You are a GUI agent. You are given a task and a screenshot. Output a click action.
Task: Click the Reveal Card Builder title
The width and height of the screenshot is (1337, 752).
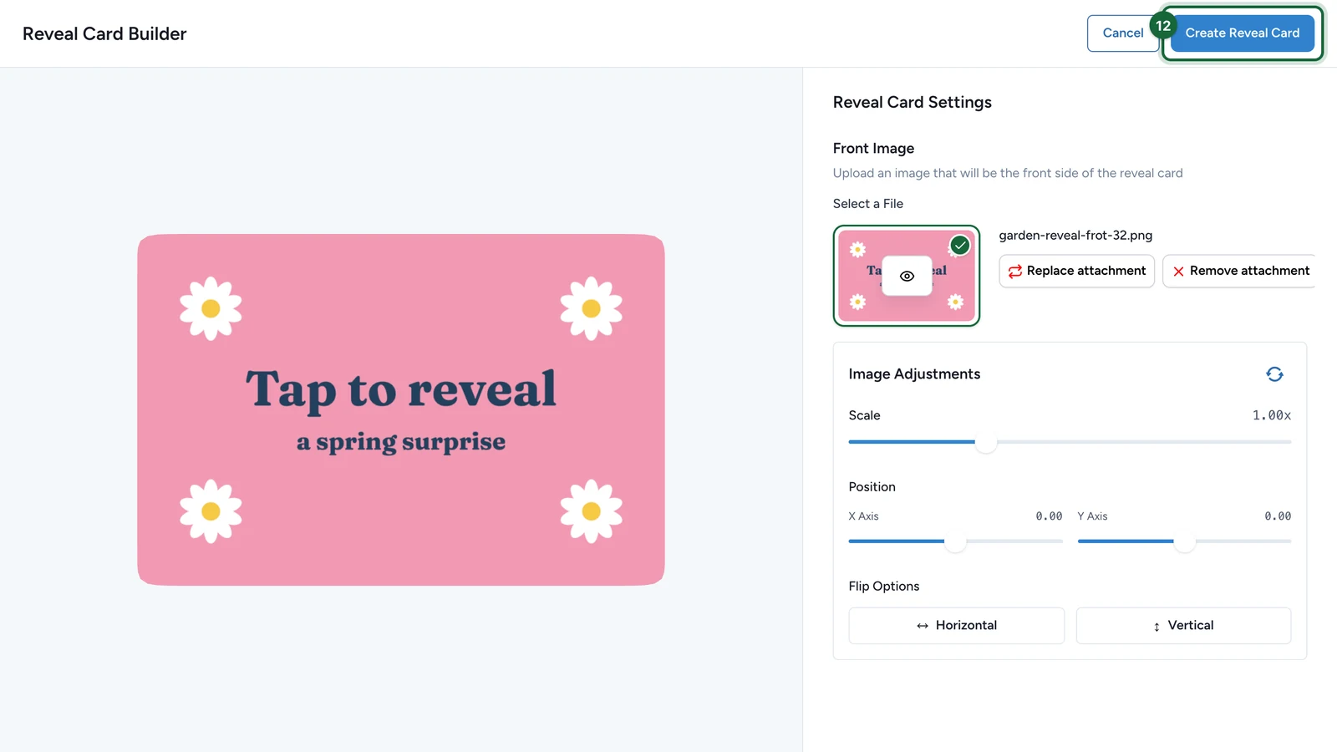(104, 34)
